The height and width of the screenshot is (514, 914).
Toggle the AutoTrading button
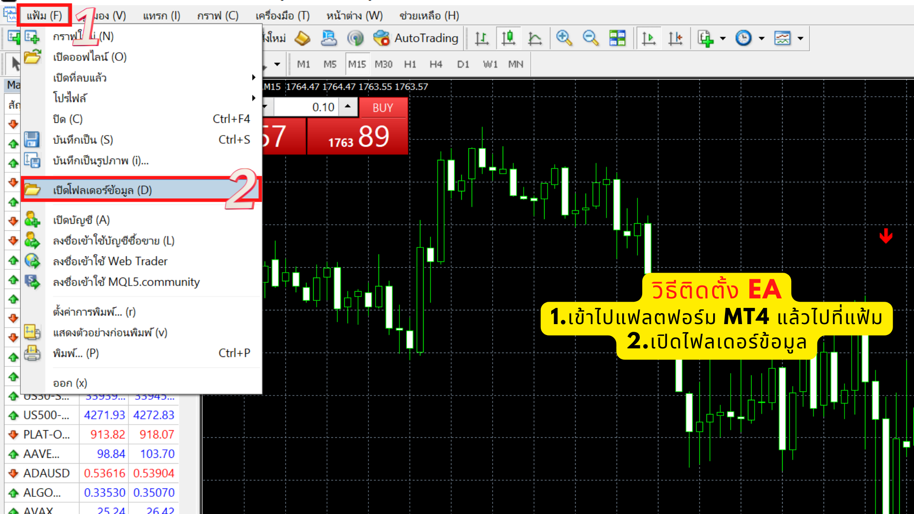coord(416,38)
